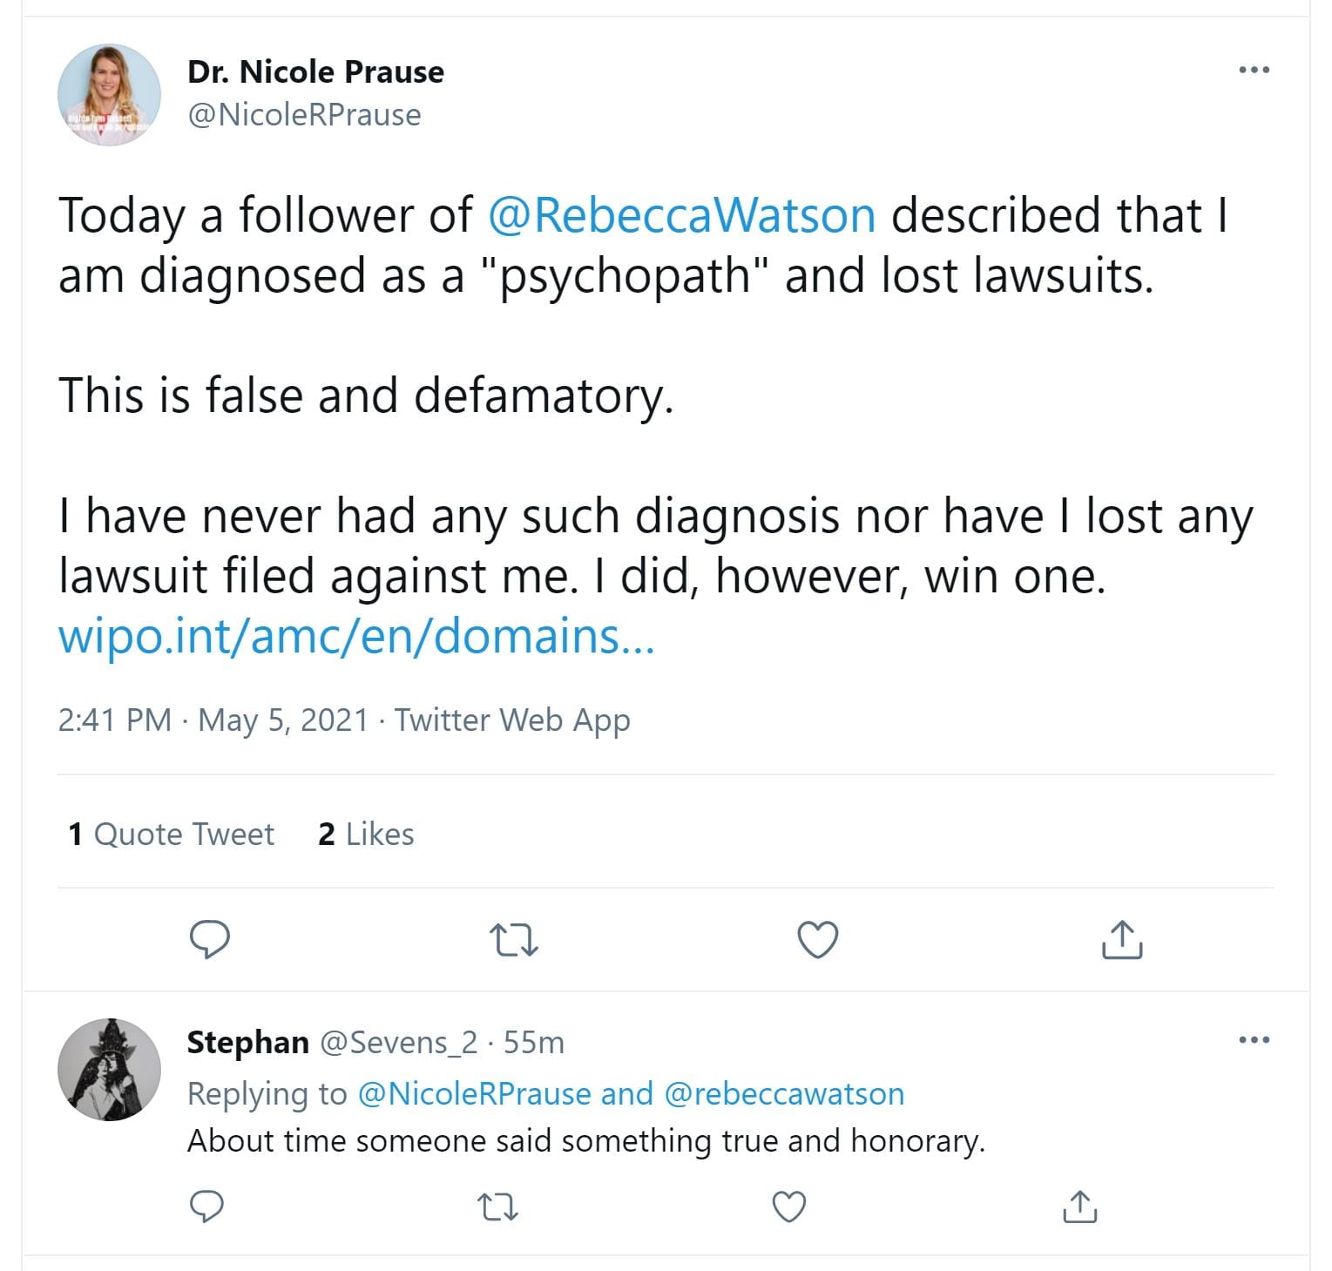Screen dimensions: 1332x1271
Task: Open Dr. Nicole Prause's profile picture
Action: 110,95
